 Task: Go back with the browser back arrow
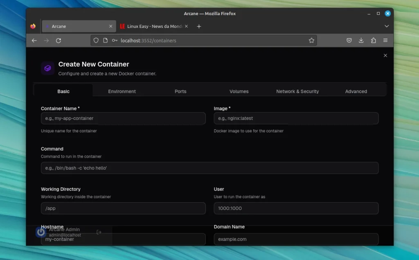(34, 41)
